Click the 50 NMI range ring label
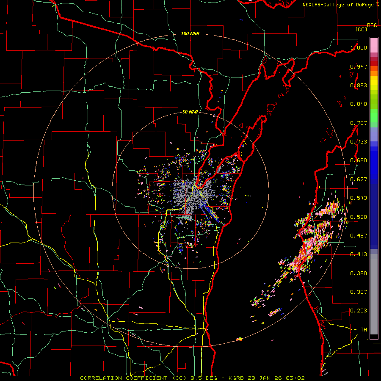381x381 pixels. click(190, 112)
